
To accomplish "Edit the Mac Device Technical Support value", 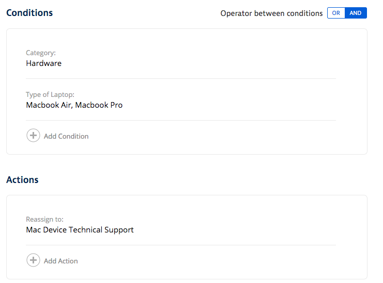I will (x=80, y=230).
